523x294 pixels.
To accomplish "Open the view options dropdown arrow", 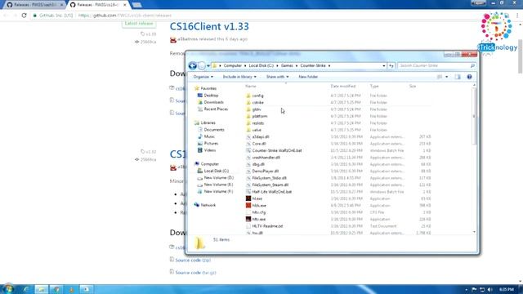I will click(x=447, y=77).
